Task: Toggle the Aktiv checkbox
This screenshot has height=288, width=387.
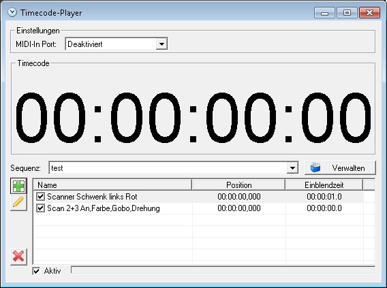Action: (x=36, y=271)
